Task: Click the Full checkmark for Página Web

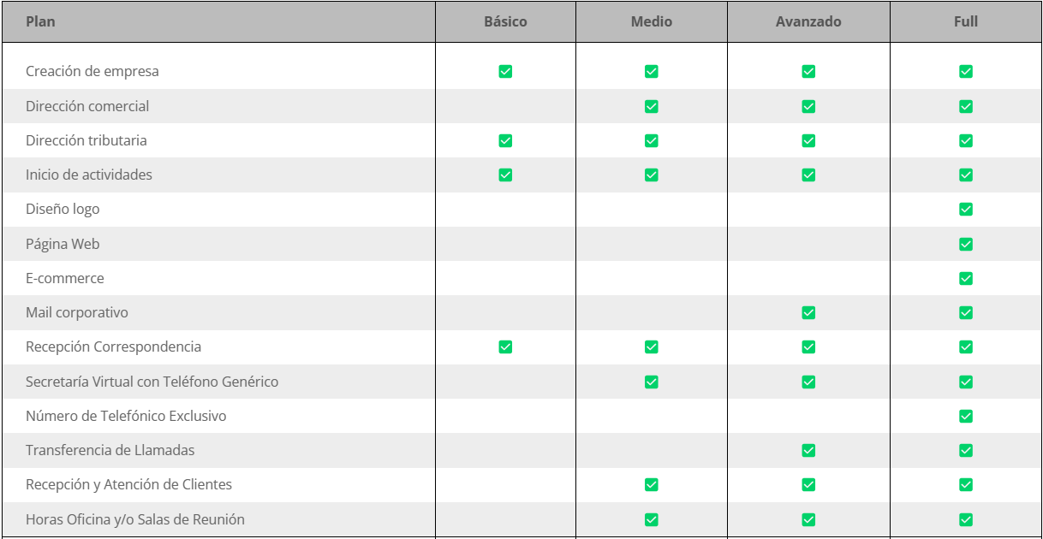Action: click(x=966, y=244)
